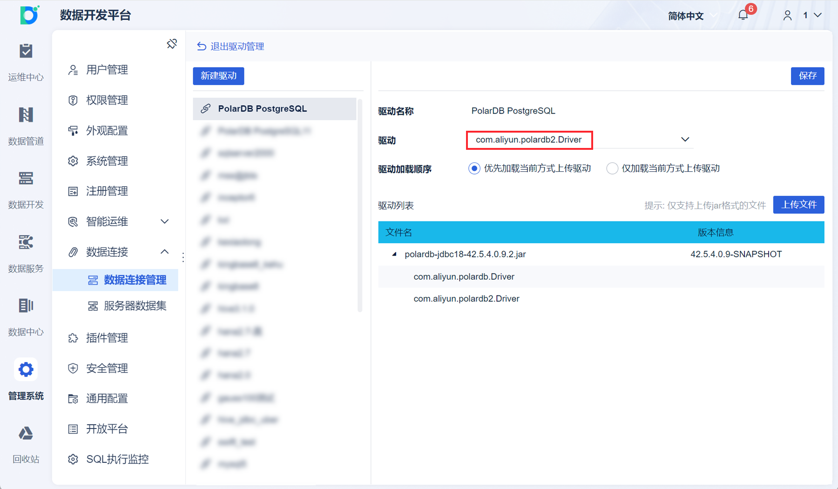Click the 权限管理 shield icon
Screen dimensions: 838x489
click(73, 100)
